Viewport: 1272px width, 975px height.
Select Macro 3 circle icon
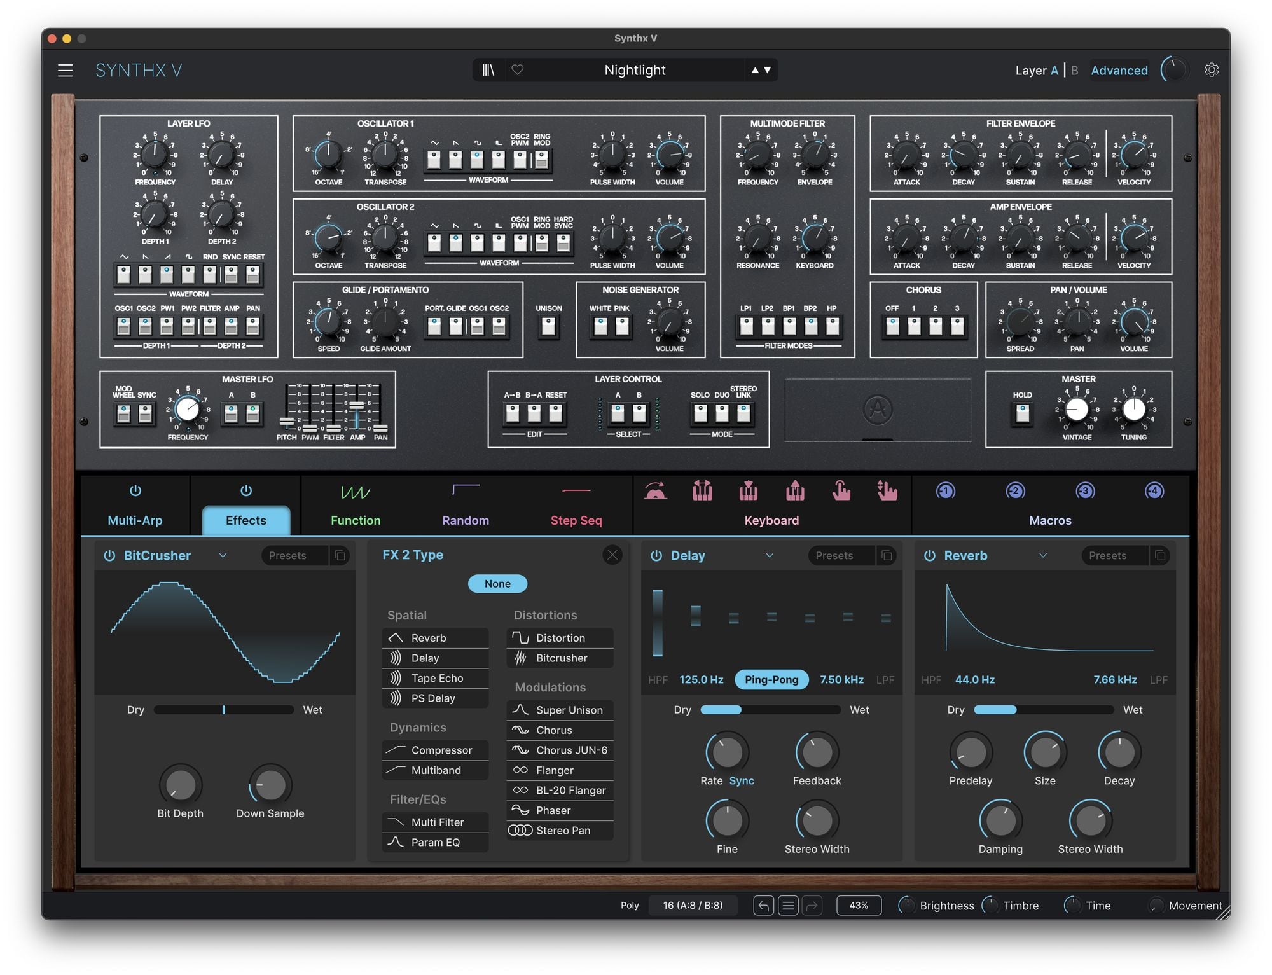coord(1085,491)
